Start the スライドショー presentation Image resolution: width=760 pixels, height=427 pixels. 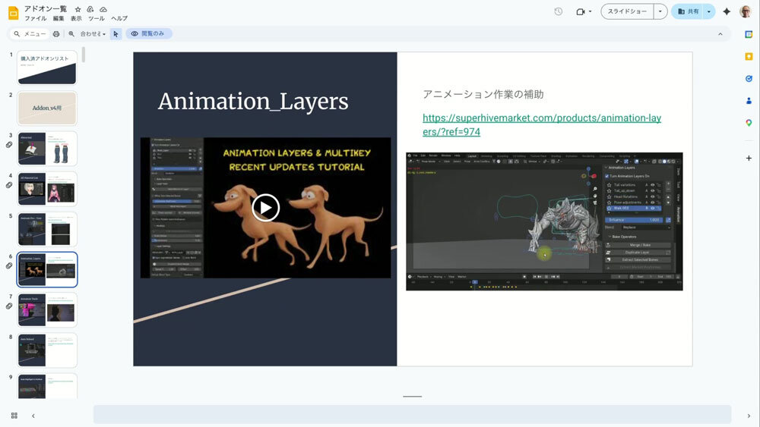[x=627, y=11]
